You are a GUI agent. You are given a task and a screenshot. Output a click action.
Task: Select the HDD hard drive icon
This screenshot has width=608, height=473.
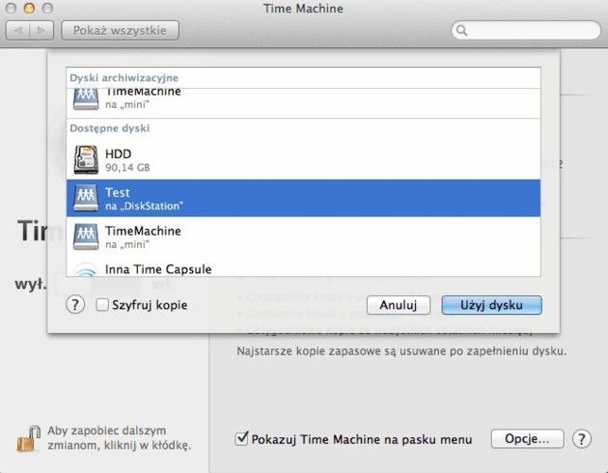click(x=86, y=159)
